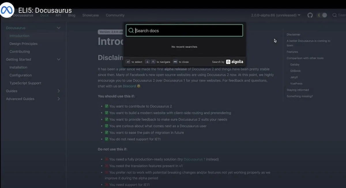Jump to Jekyll in table of contents
The image size is (346, 188).
point(294,77)
